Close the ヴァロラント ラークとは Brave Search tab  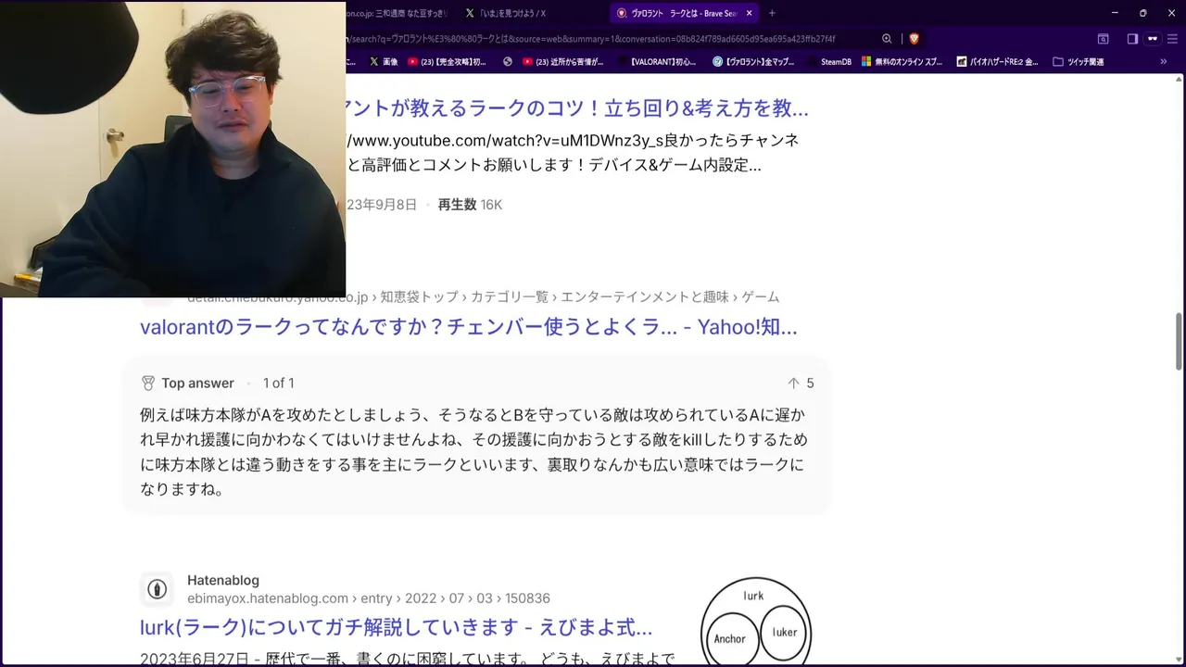749,13
